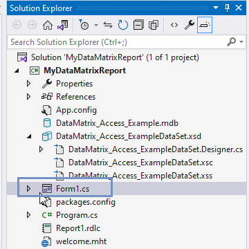Select welcome.mht file
The height and width of the screenshot is (249, 249).
click(81, 241)
